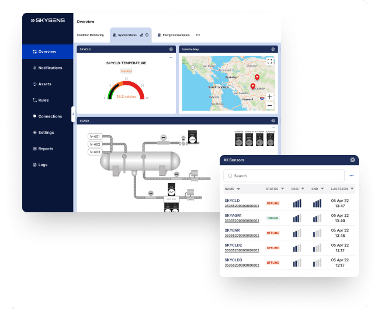The width and height of the screenshot is (381, 314).
Task: Open the SKYAGR1 sensor link
Action: 235,215
